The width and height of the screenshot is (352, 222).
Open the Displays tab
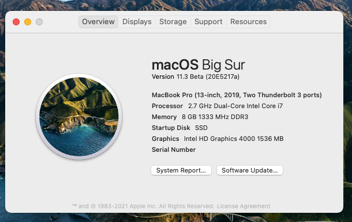pyautogui.click(x=137, y=22)
